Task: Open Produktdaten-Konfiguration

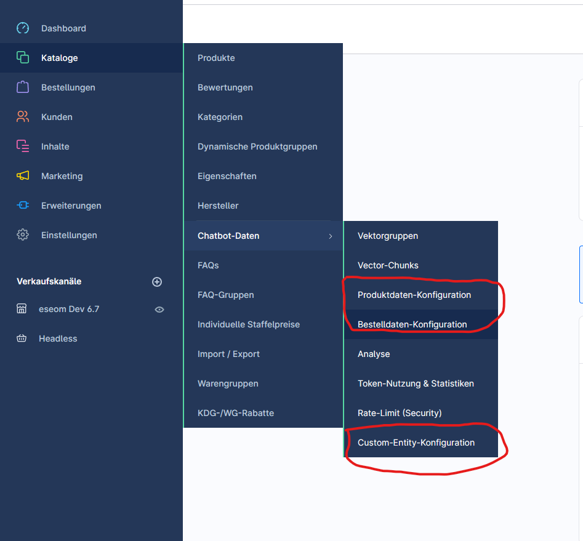Action: (414, 295)
